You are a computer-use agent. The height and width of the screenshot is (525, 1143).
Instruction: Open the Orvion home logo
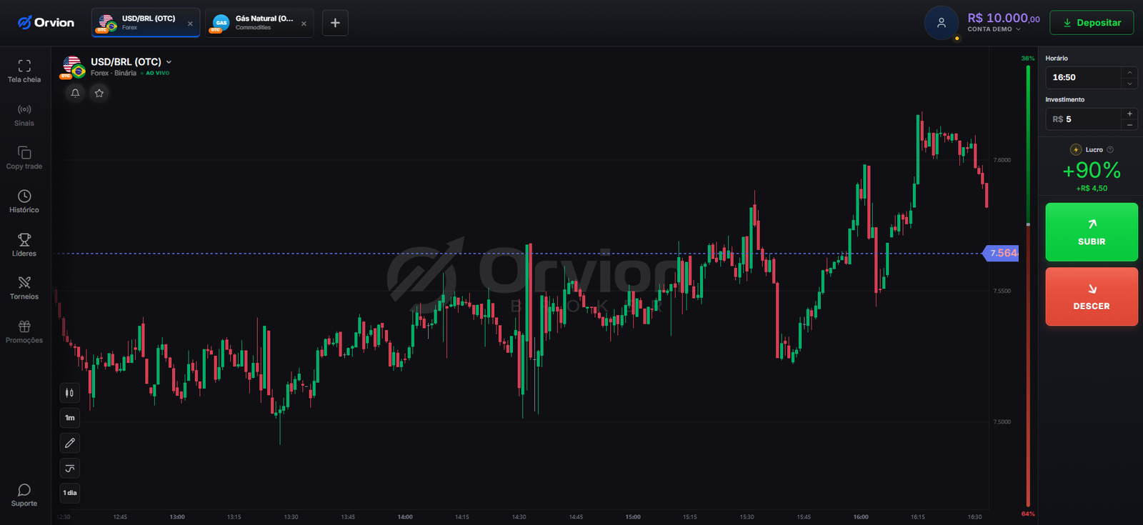(x=46, y=23)
